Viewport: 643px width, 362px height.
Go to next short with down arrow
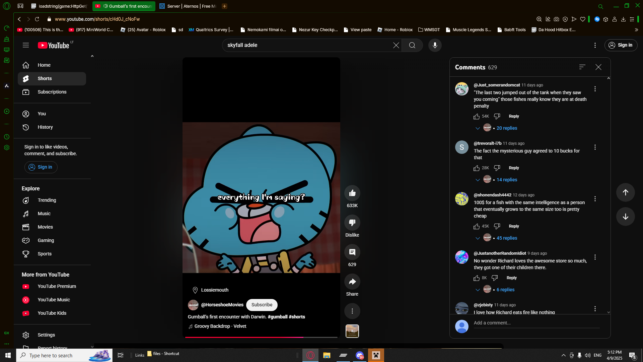click(625, 217)
